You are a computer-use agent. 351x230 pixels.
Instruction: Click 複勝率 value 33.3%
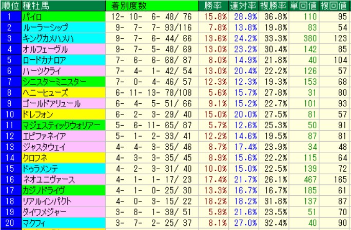pyautogui.click(x=276, y=38)
